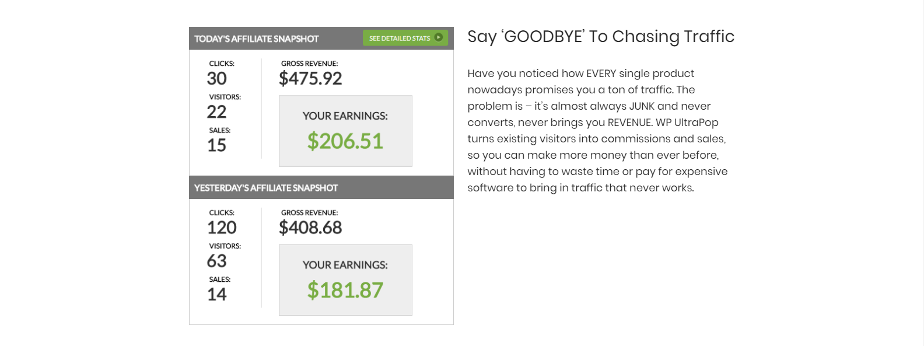Click yesterday's Your Earnings label
Image resolution: width=924 pixels, height=346 pixels.
pyautogui.click(x=345, y=265)
